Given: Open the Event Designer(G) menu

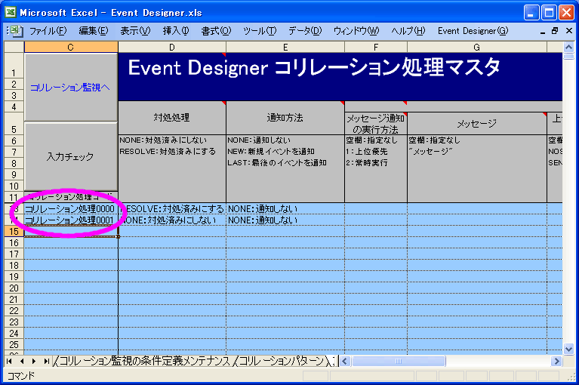Looking at the screenshot, I should tap(473, 31).
